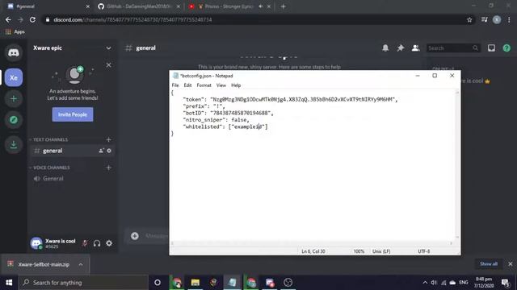Open Discord inbox icon
The image size is (517, 290).
click(491, 48)
